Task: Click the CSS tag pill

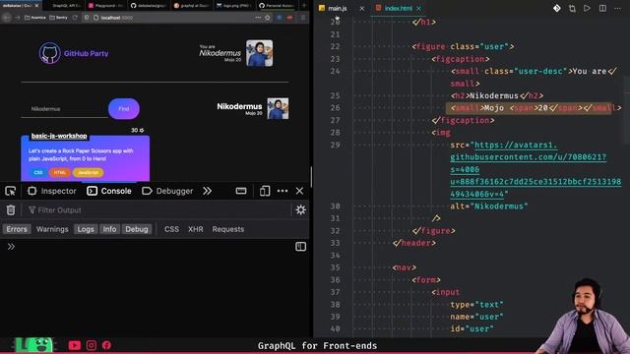Action: [x=38, y=173]
